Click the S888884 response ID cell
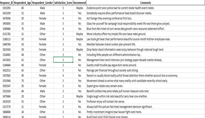The width and height of the screenshot is (205, 118). coord(7,112)
